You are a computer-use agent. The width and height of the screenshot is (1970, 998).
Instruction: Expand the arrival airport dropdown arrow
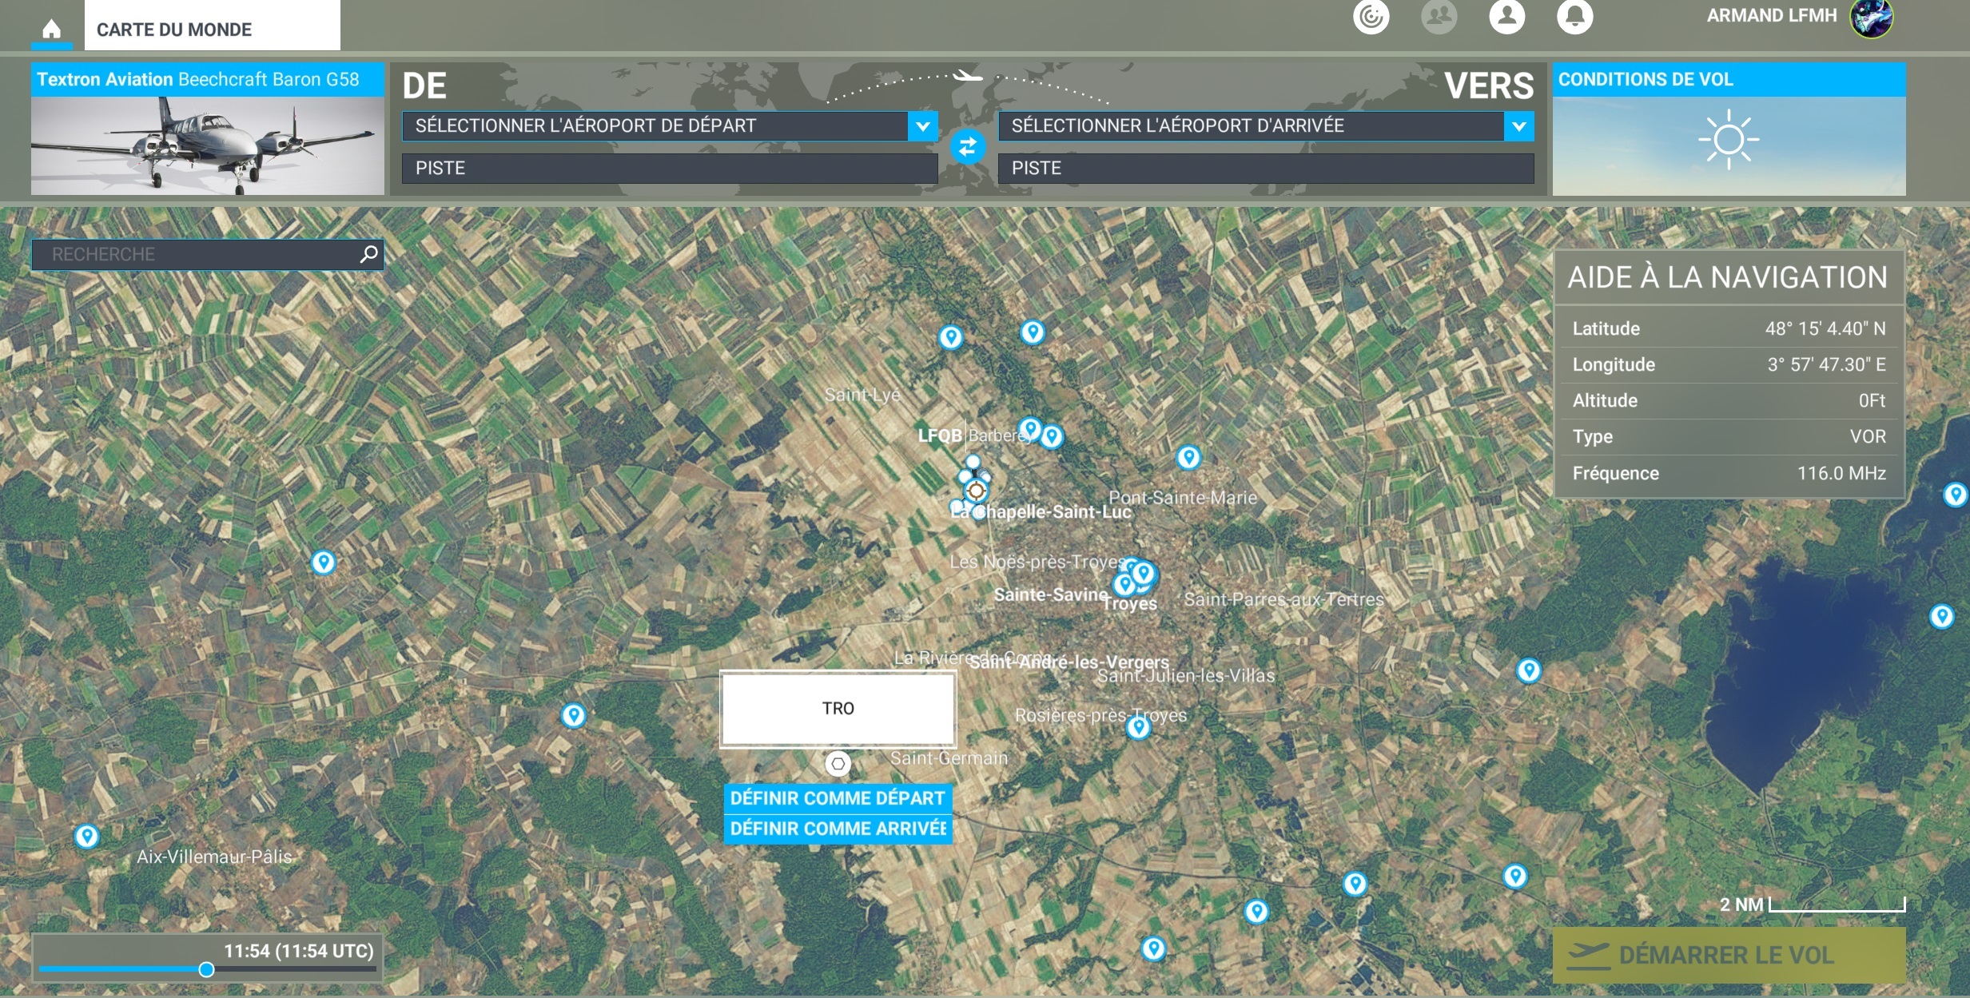pyautogui.click(x=1518, y=126)
